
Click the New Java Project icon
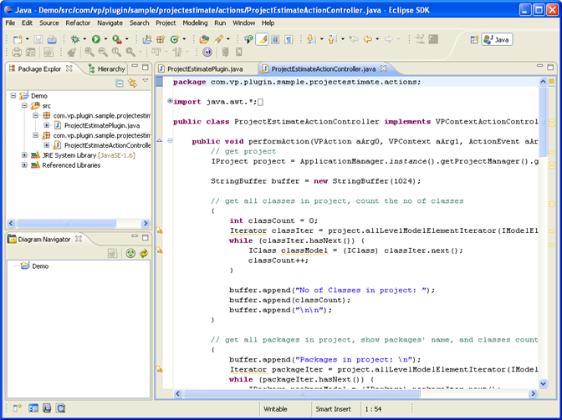click(147, 39)
